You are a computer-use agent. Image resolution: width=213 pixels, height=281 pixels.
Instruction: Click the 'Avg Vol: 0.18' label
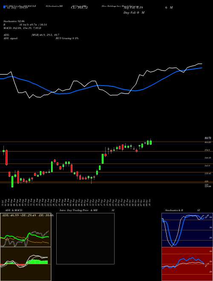coord(133,8)
